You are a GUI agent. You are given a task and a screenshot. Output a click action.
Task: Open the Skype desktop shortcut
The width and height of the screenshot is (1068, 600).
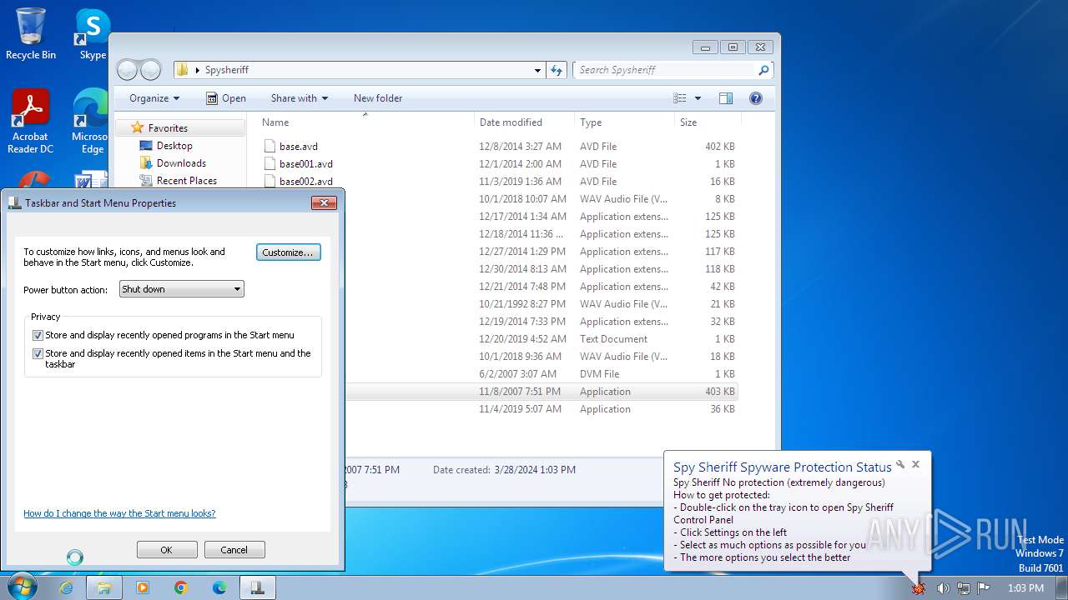(x=92, y=33)
